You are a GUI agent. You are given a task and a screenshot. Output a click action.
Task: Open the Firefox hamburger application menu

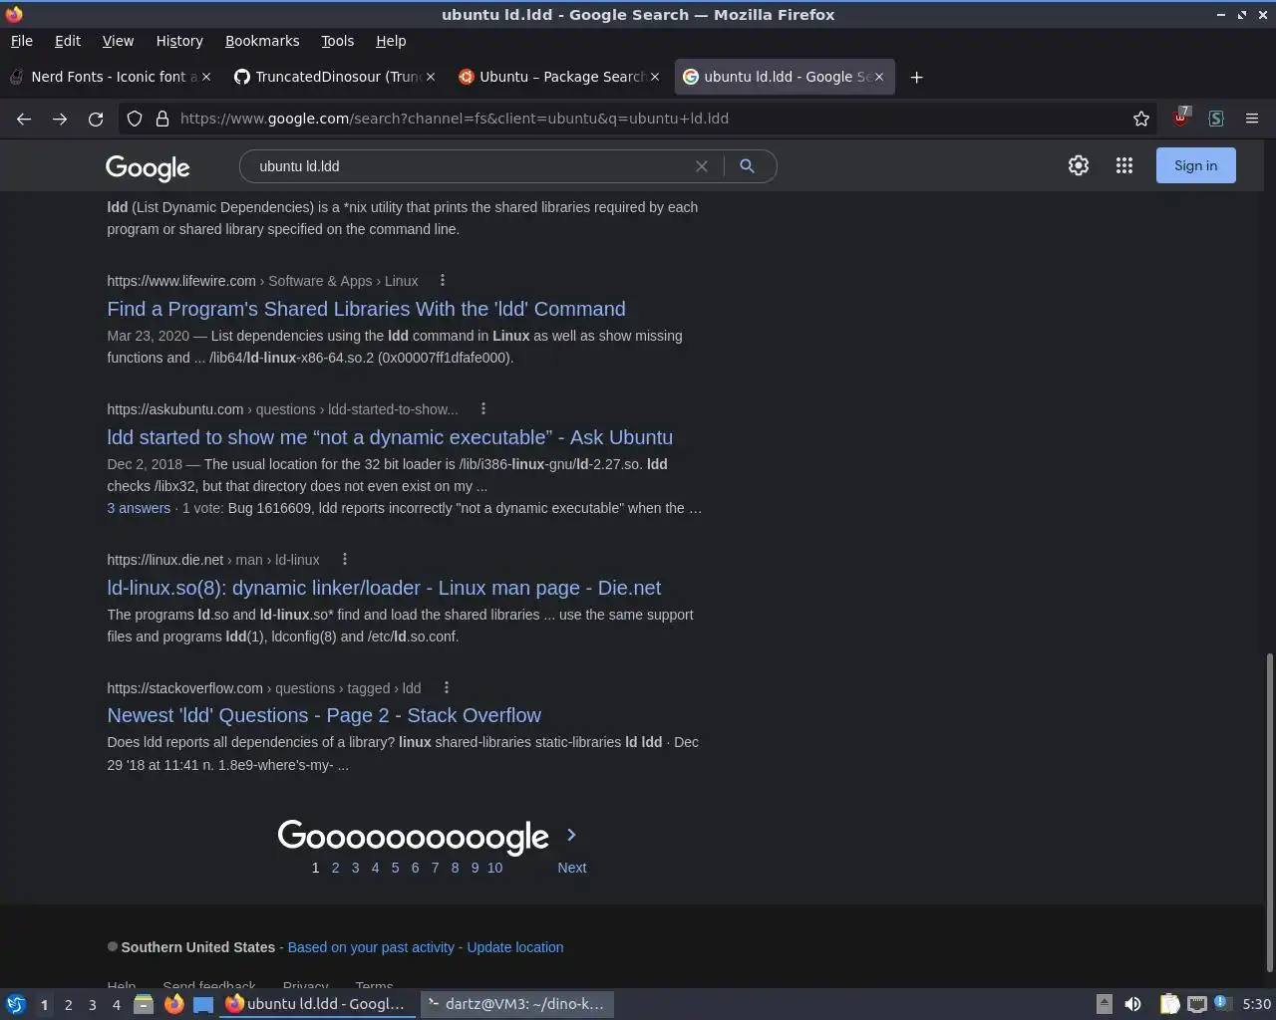pos(1252,119)
